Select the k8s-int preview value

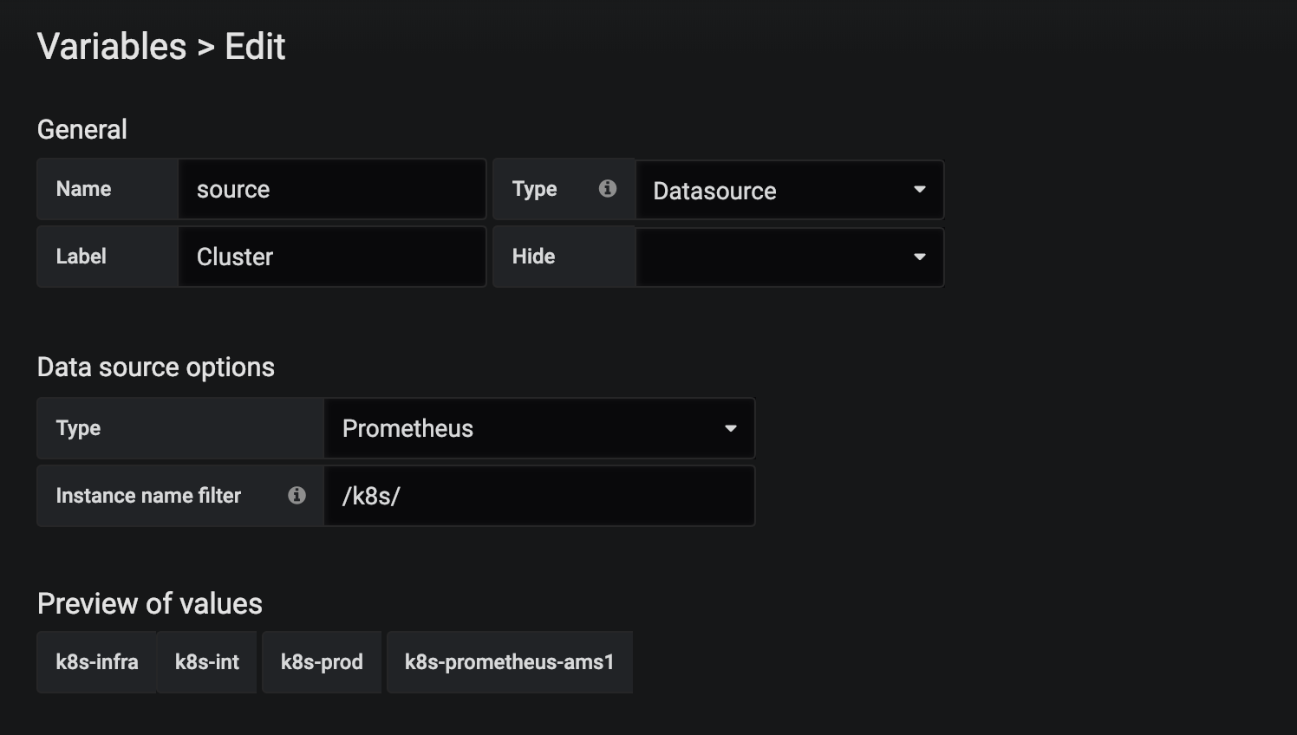tap(207, 662)
